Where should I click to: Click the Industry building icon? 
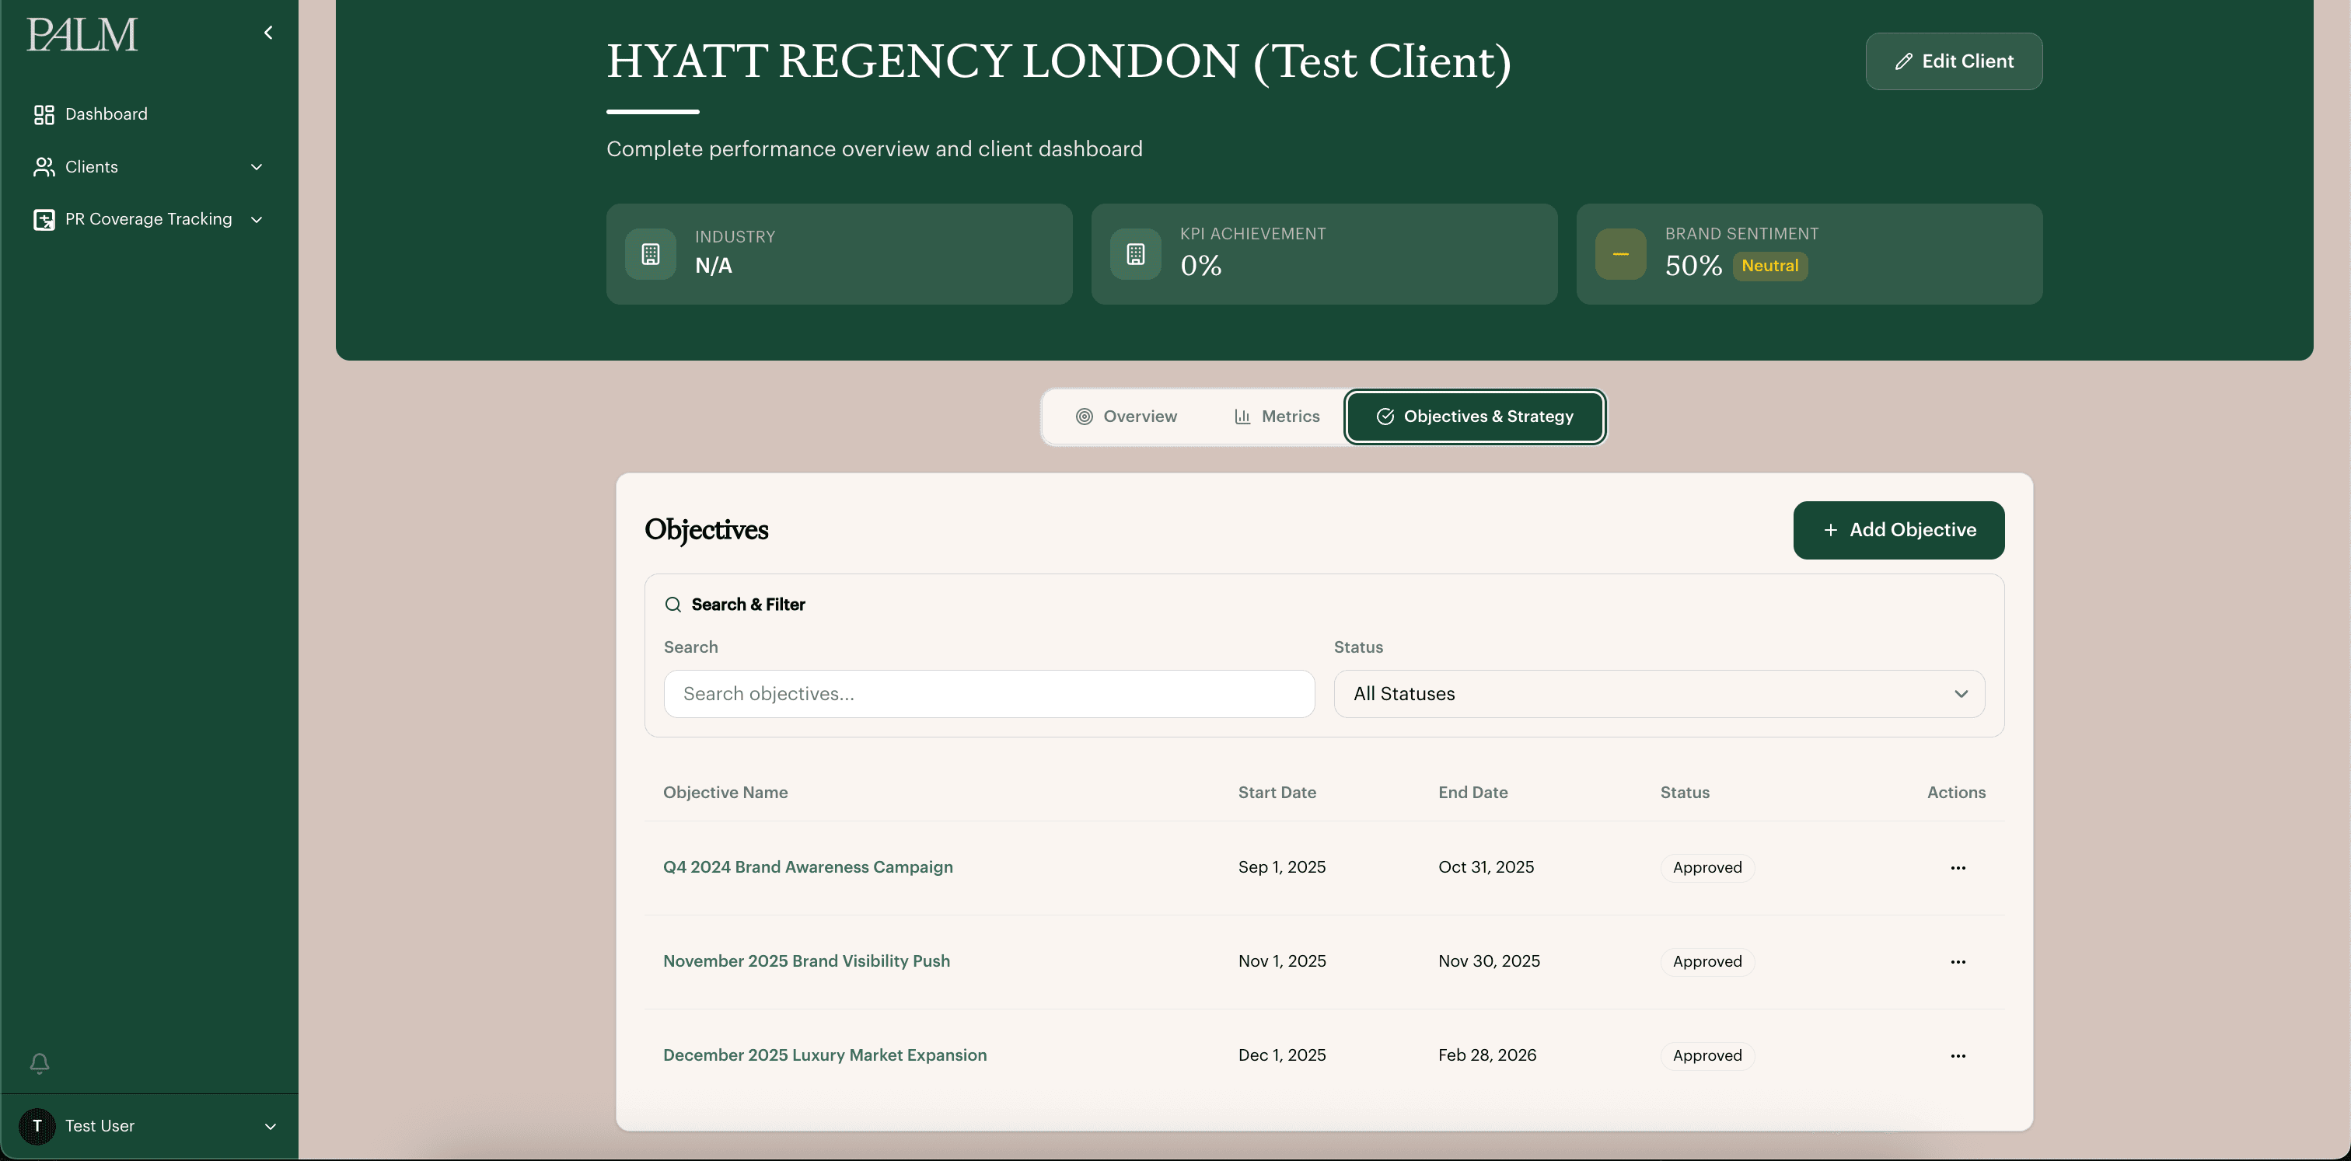[651, 253]
